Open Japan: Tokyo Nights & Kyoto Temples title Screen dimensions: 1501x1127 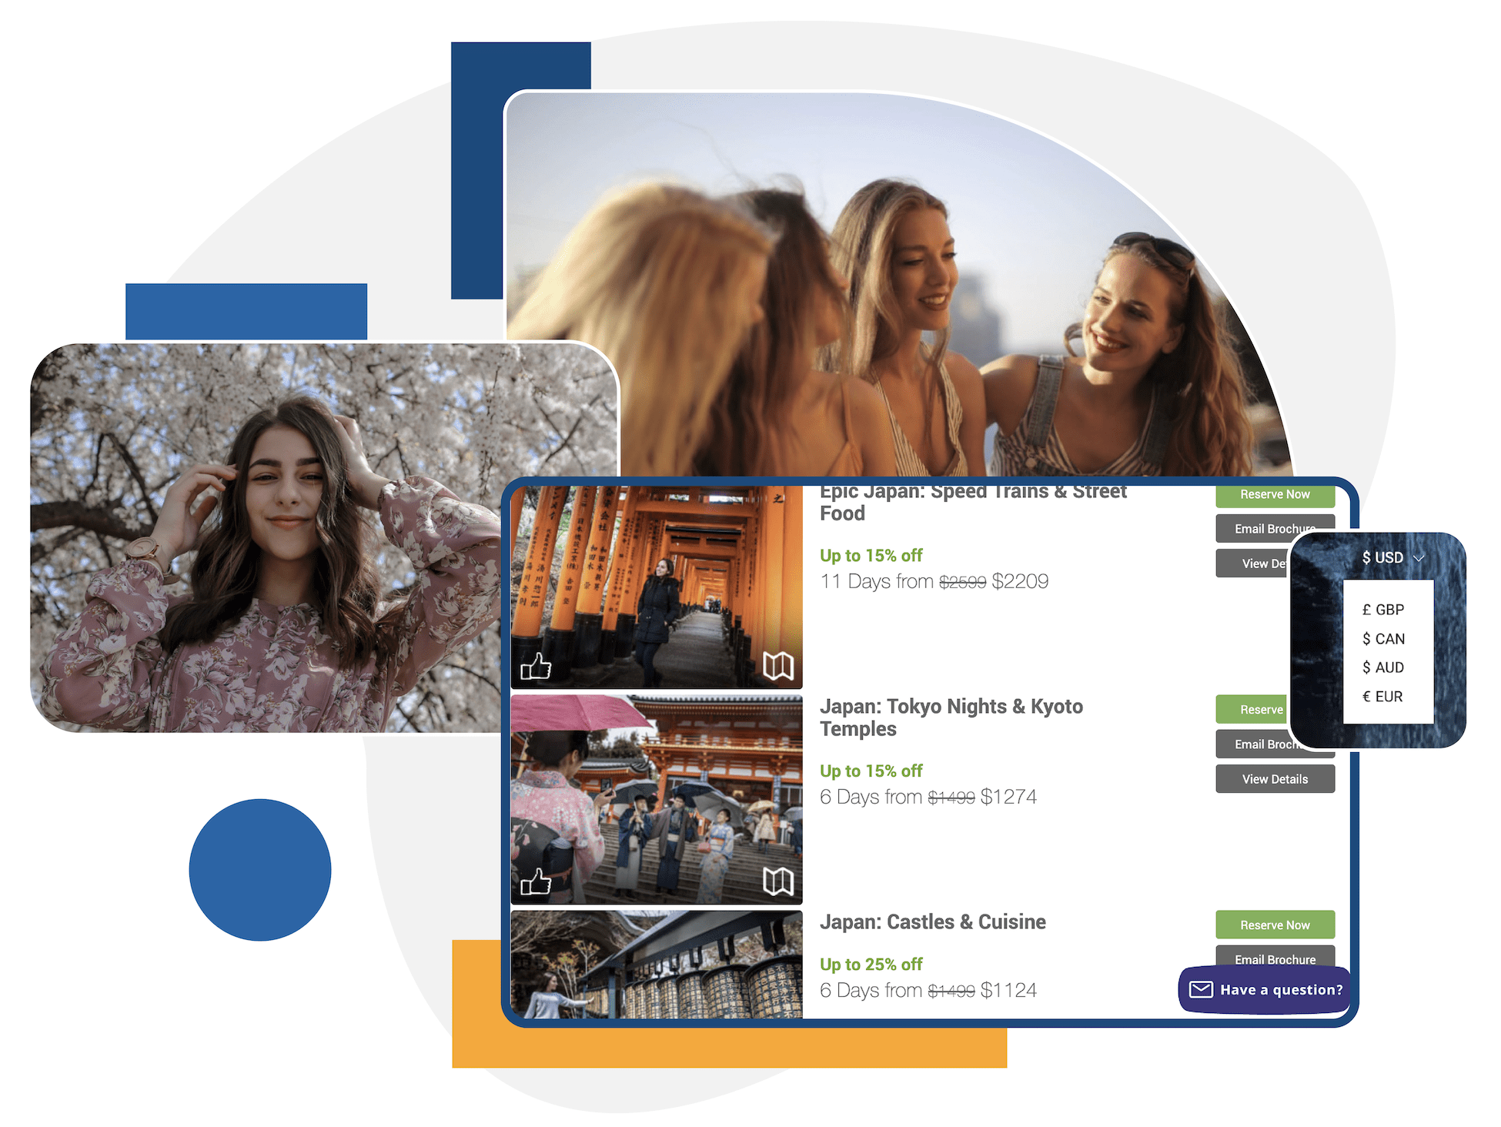(951, 717)
